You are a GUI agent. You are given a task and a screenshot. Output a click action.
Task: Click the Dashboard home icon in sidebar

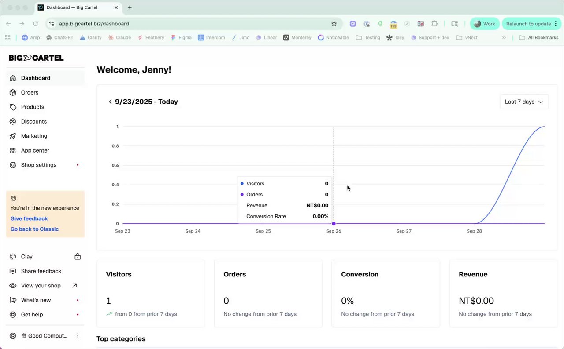(x=13, y=78)
